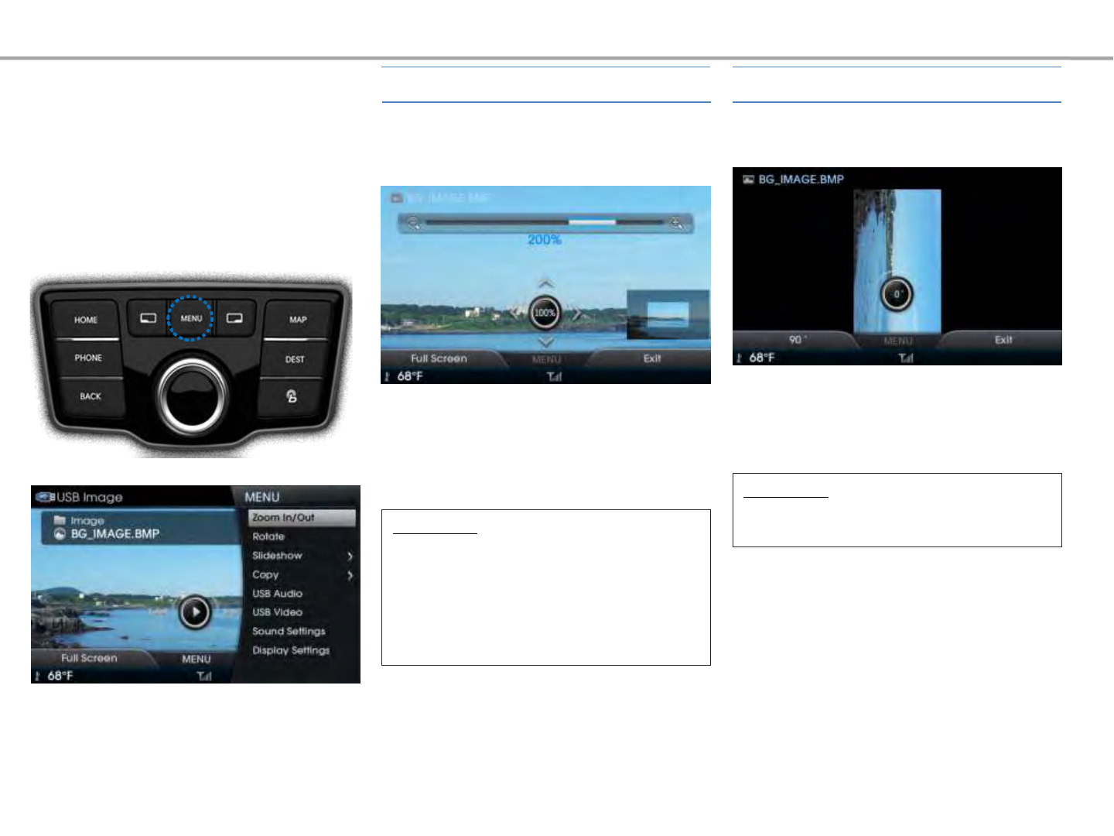Open the Slideshow menu entry
The height and width of the screenshot is (836, 1114).
[302, 556]
